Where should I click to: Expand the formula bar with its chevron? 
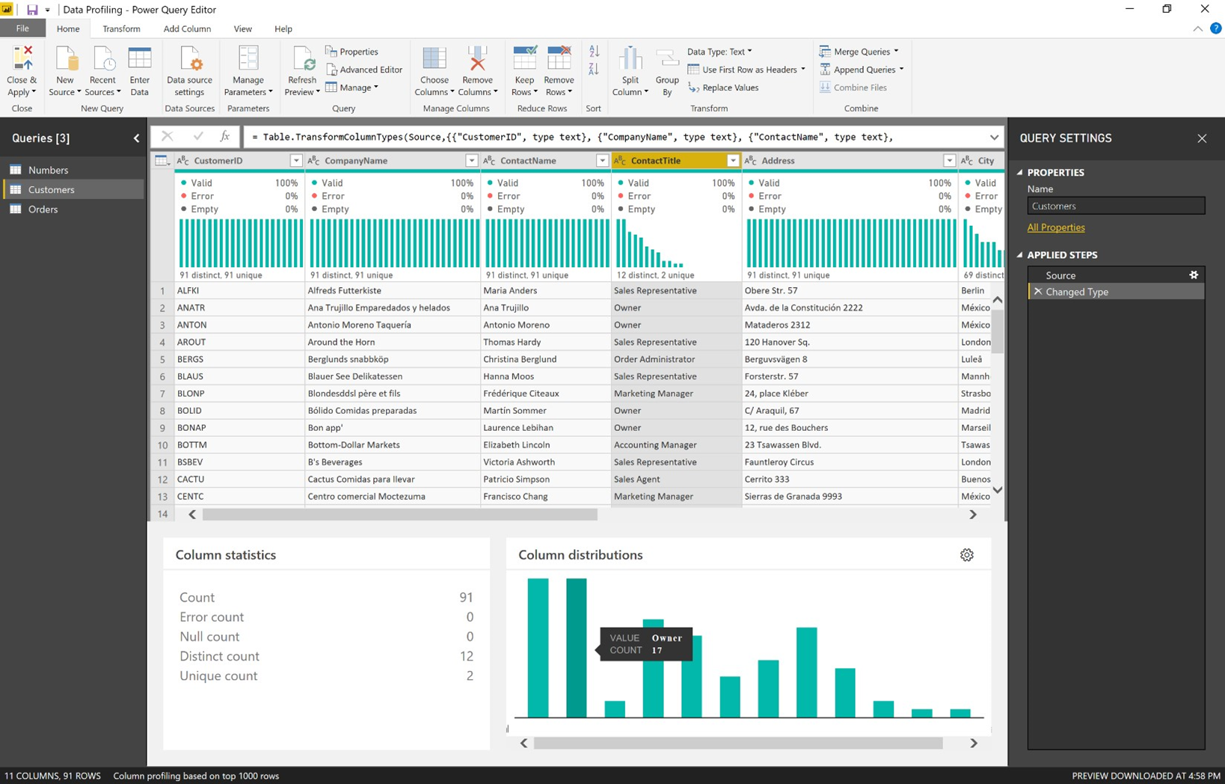995,137
